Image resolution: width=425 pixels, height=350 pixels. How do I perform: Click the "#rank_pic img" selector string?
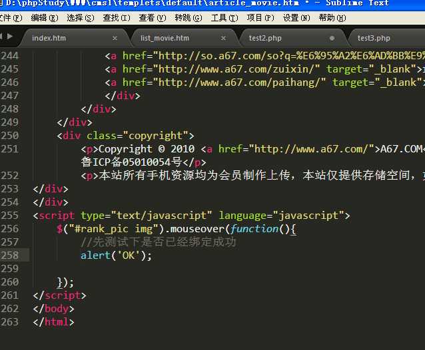click(x=113, y=229)
